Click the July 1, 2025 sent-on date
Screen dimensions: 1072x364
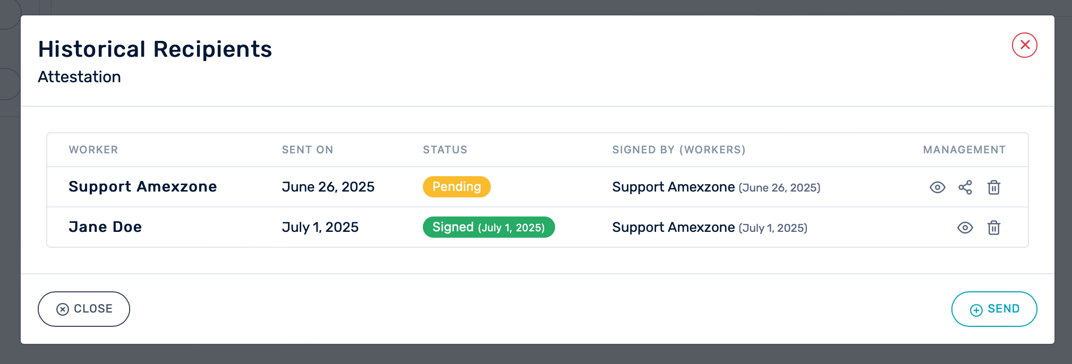pyautogui.click(x=320, y=227)
